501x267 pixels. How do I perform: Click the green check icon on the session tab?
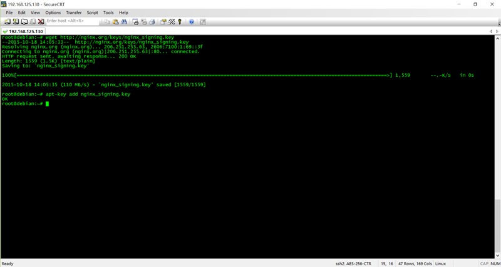tap(5, 32)
